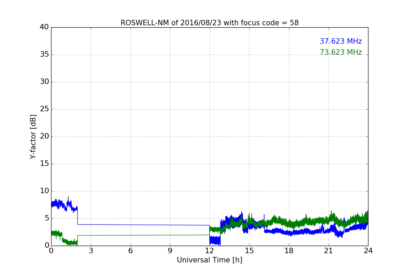This screenshot has width=409, height=273.
Task: Click the y-axis tick label '40'
Action: [44, 27]
